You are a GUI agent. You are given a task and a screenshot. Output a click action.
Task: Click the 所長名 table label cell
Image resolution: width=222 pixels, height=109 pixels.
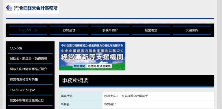(81, 104)
